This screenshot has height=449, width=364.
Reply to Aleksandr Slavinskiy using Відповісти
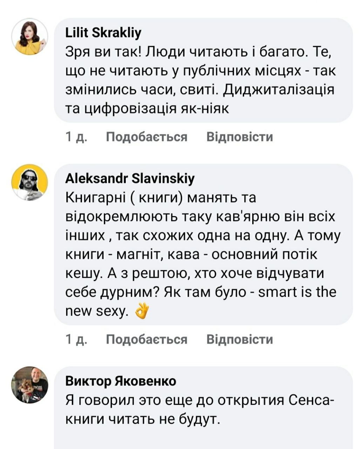[241, 339]
